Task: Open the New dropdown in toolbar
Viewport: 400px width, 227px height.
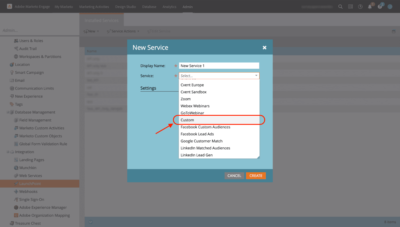Action: point(91,31)
